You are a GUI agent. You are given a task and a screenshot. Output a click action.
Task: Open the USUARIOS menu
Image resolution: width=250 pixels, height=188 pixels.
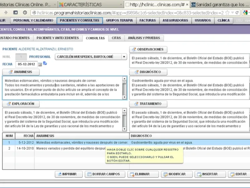click(203, 20)
